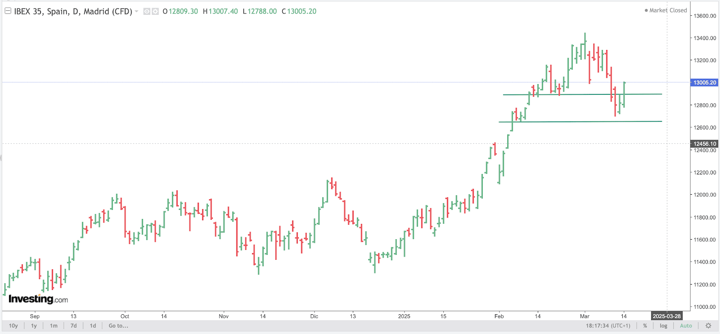Click the 12000.00 price axis label

(705, 195)
